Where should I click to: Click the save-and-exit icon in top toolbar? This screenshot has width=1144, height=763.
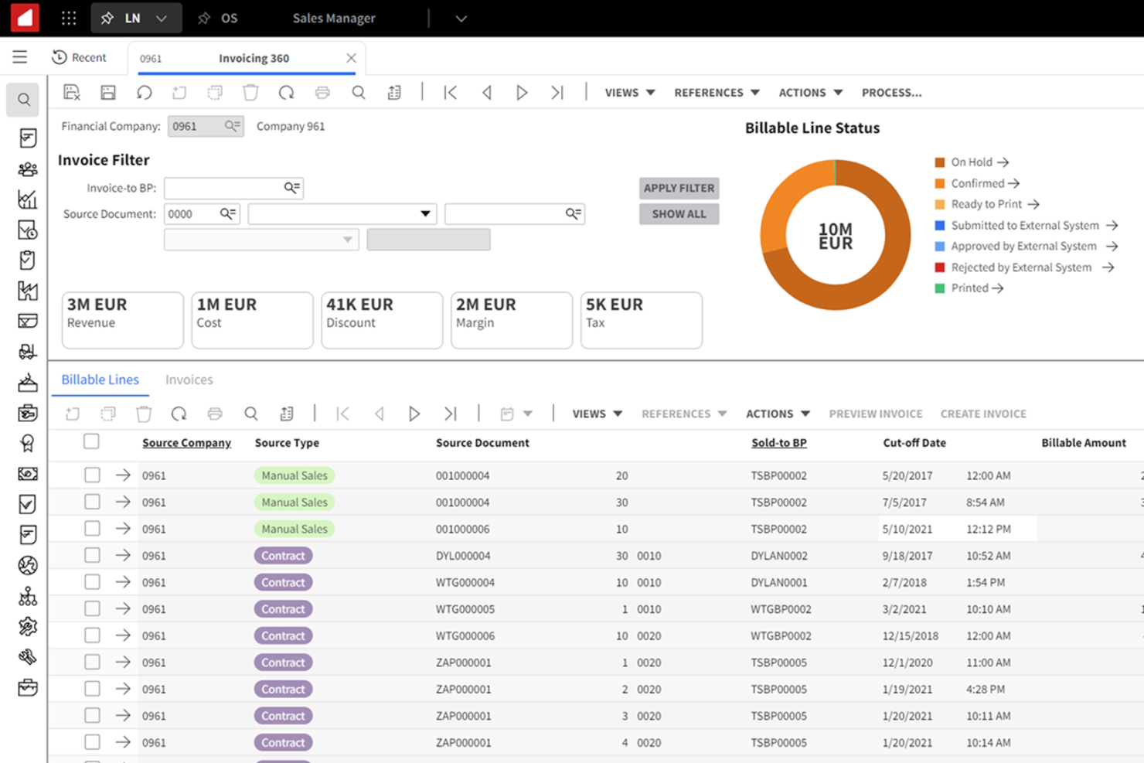(x=72, y=93)
